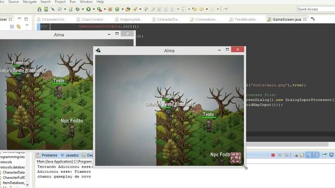Click the Skip All Breakpoints icon
335x188 pixels.
click(53, 9)
